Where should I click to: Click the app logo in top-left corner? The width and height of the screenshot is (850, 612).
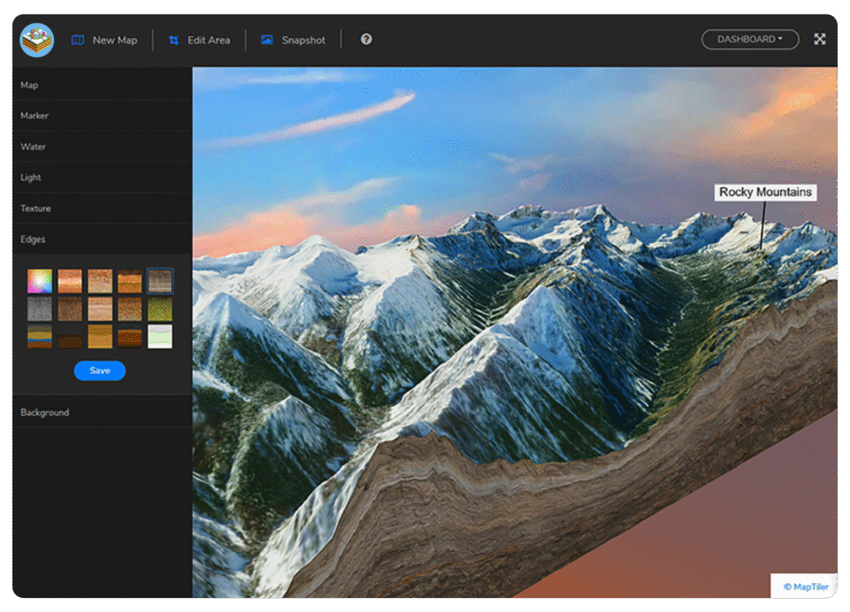[x=37, y=40]
